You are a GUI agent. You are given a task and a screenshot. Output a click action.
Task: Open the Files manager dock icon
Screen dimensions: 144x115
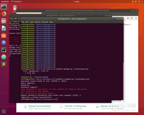pyautogui.click(x=4, y=21)
